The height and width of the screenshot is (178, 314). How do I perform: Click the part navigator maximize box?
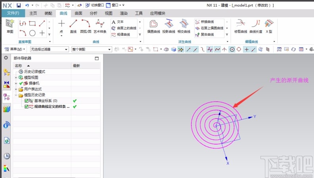coord(97,58)
